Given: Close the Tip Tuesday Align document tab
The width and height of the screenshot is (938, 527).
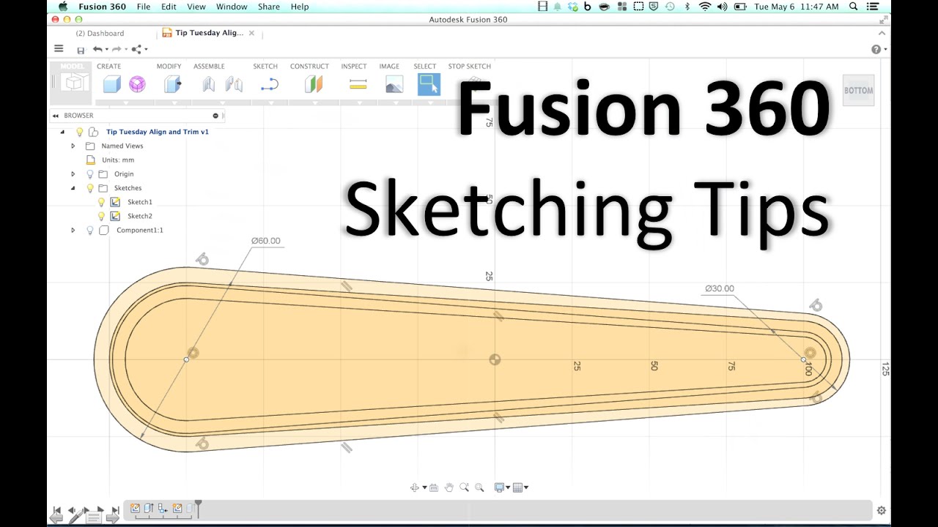Looking at the screenshot, I should [252, 33].
